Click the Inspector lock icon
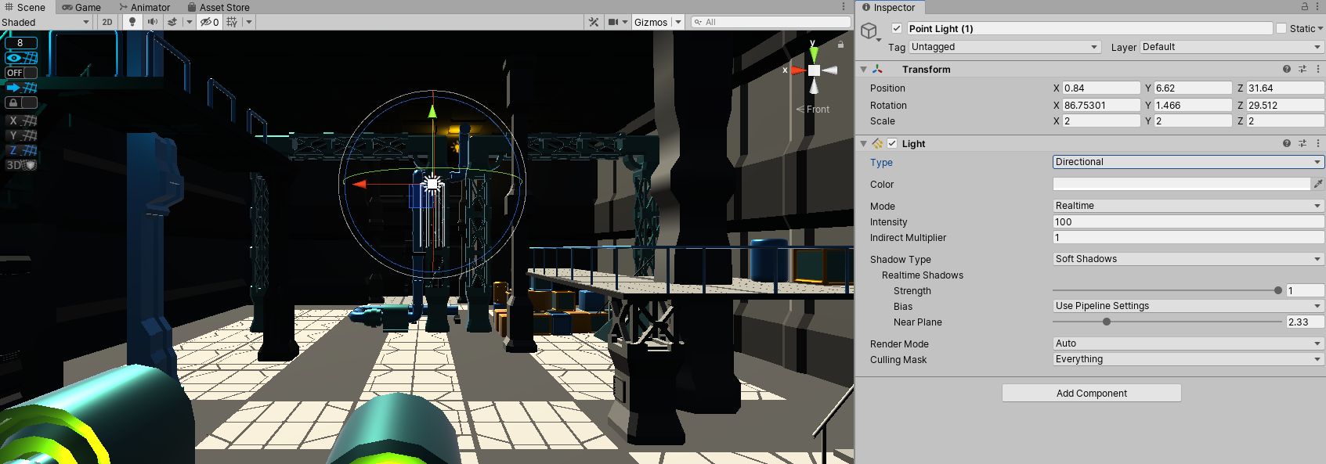The image size is (1326, 464). pyautogui.click(x=1305, y=6)
